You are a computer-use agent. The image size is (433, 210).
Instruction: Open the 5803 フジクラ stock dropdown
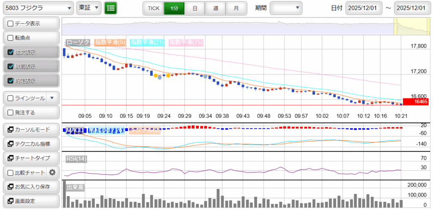(x=37, y=8)
